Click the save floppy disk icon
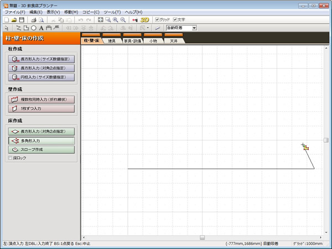Screen dimensions: 332x249 22,19
